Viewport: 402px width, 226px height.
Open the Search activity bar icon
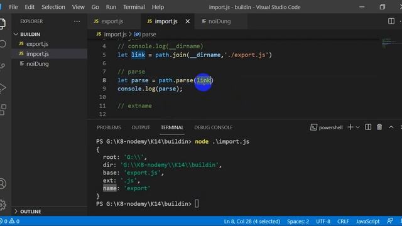[x=3, y=44]
